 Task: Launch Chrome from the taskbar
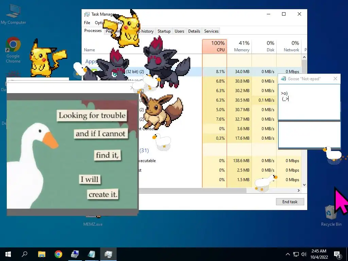click(58, 254)
